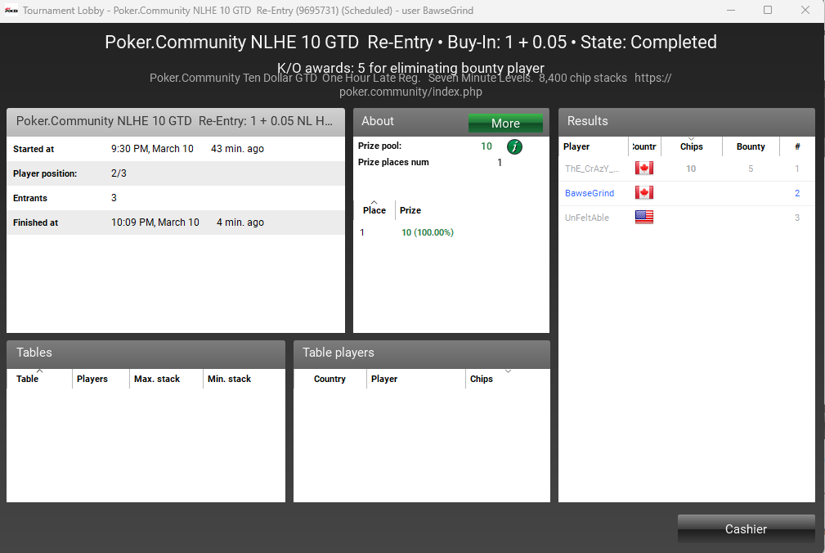
Task: Click the Prize pool value 10
Action: pos(486,146)
